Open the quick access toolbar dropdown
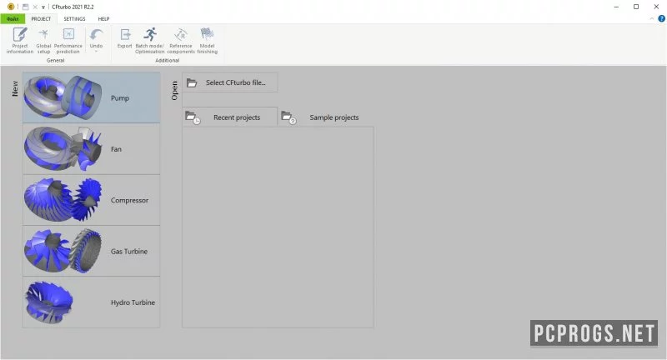This screenshot has width=667, height=360. tap(43, 7)
